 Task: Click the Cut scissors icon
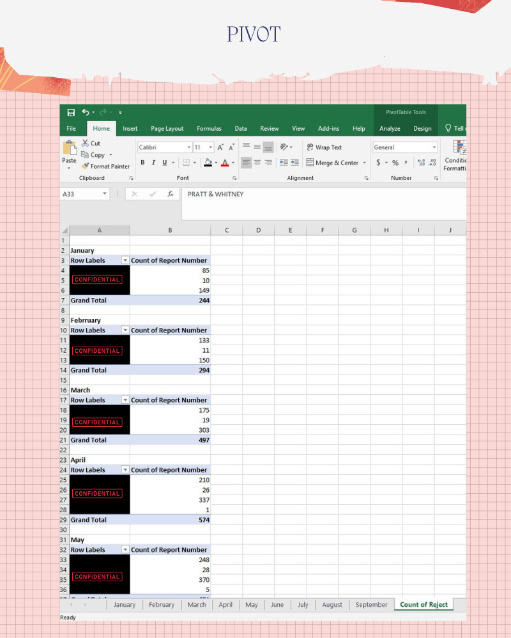[85, 143]
